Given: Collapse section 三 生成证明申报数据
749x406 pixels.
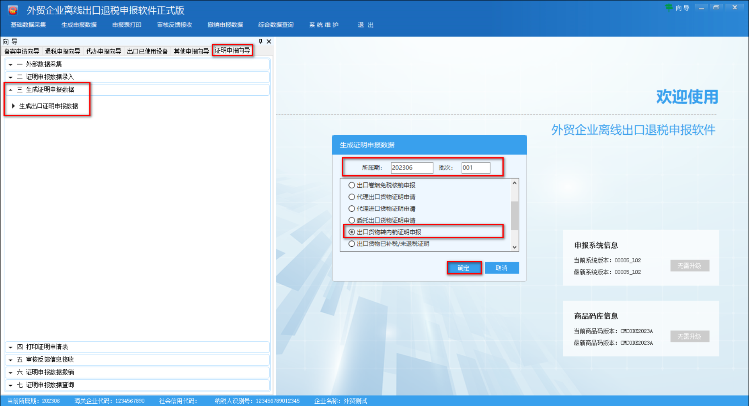Looking at the screenshot, I should pos(43,89).
